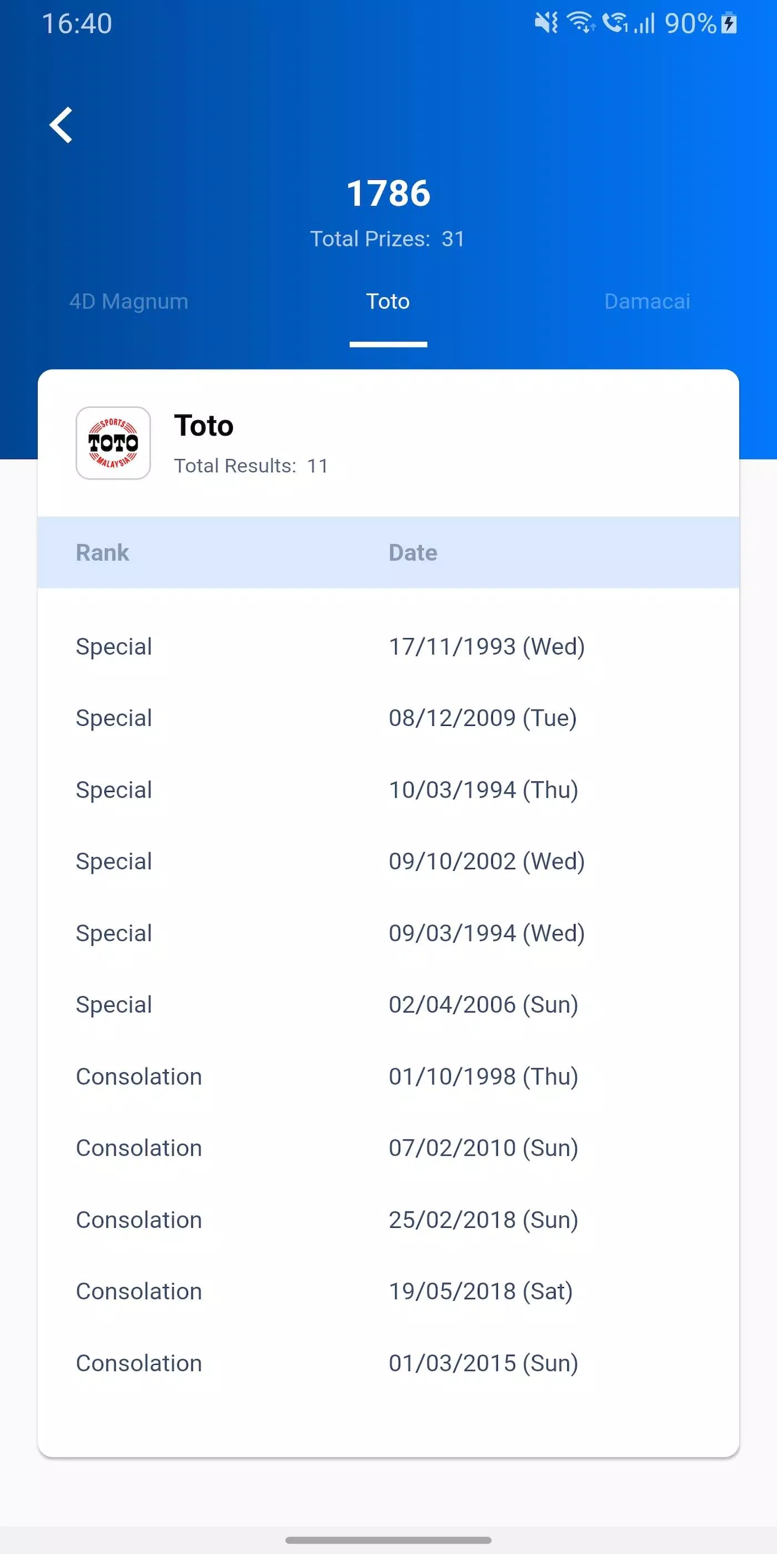Tap the back arrow icon

coord(61,125)
